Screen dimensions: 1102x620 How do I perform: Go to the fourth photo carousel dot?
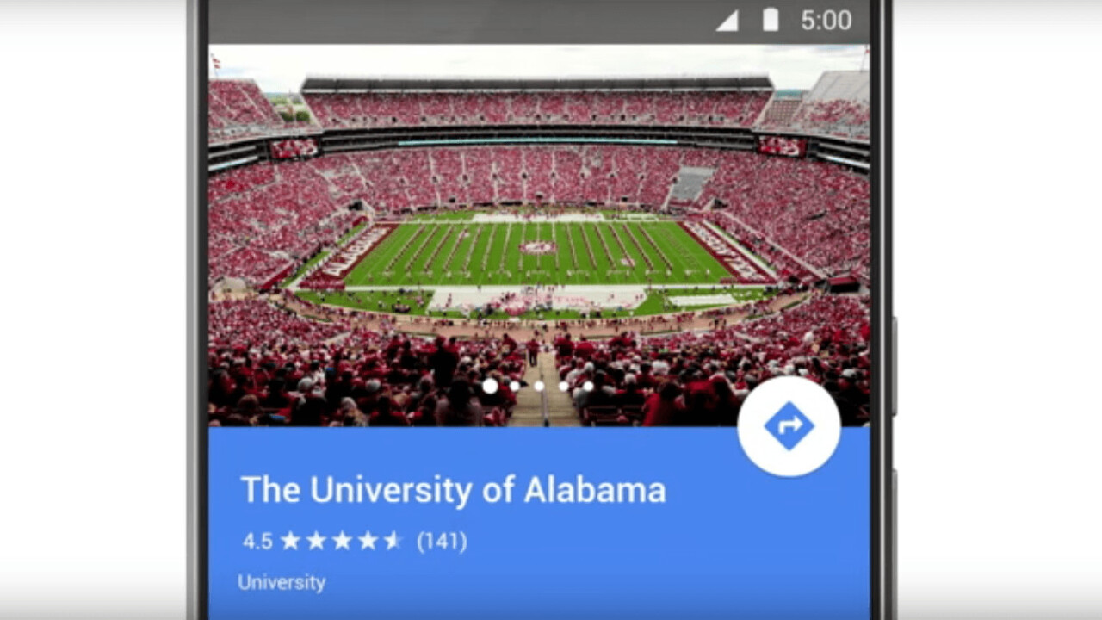tap(564, 386)
